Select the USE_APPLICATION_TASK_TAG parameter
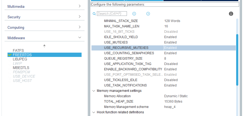Viewport: 245px width, 116px height. [x=128, y=64]
